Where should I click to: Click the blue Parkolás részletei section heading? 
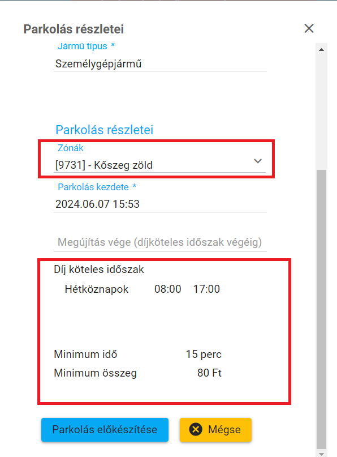104,130
